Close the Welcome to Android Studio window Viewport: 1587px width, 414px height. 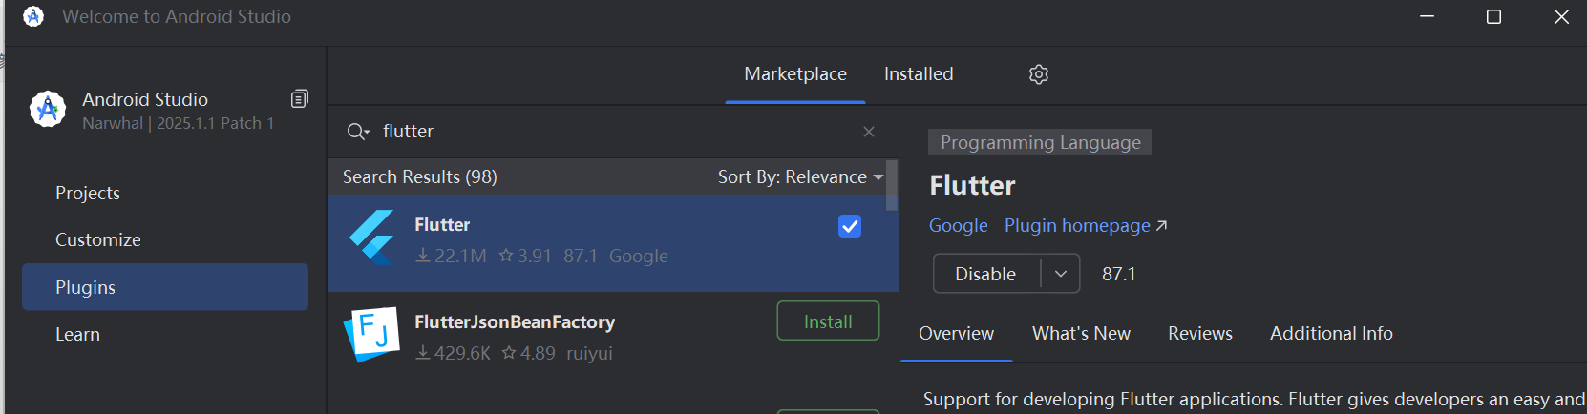1562,16
